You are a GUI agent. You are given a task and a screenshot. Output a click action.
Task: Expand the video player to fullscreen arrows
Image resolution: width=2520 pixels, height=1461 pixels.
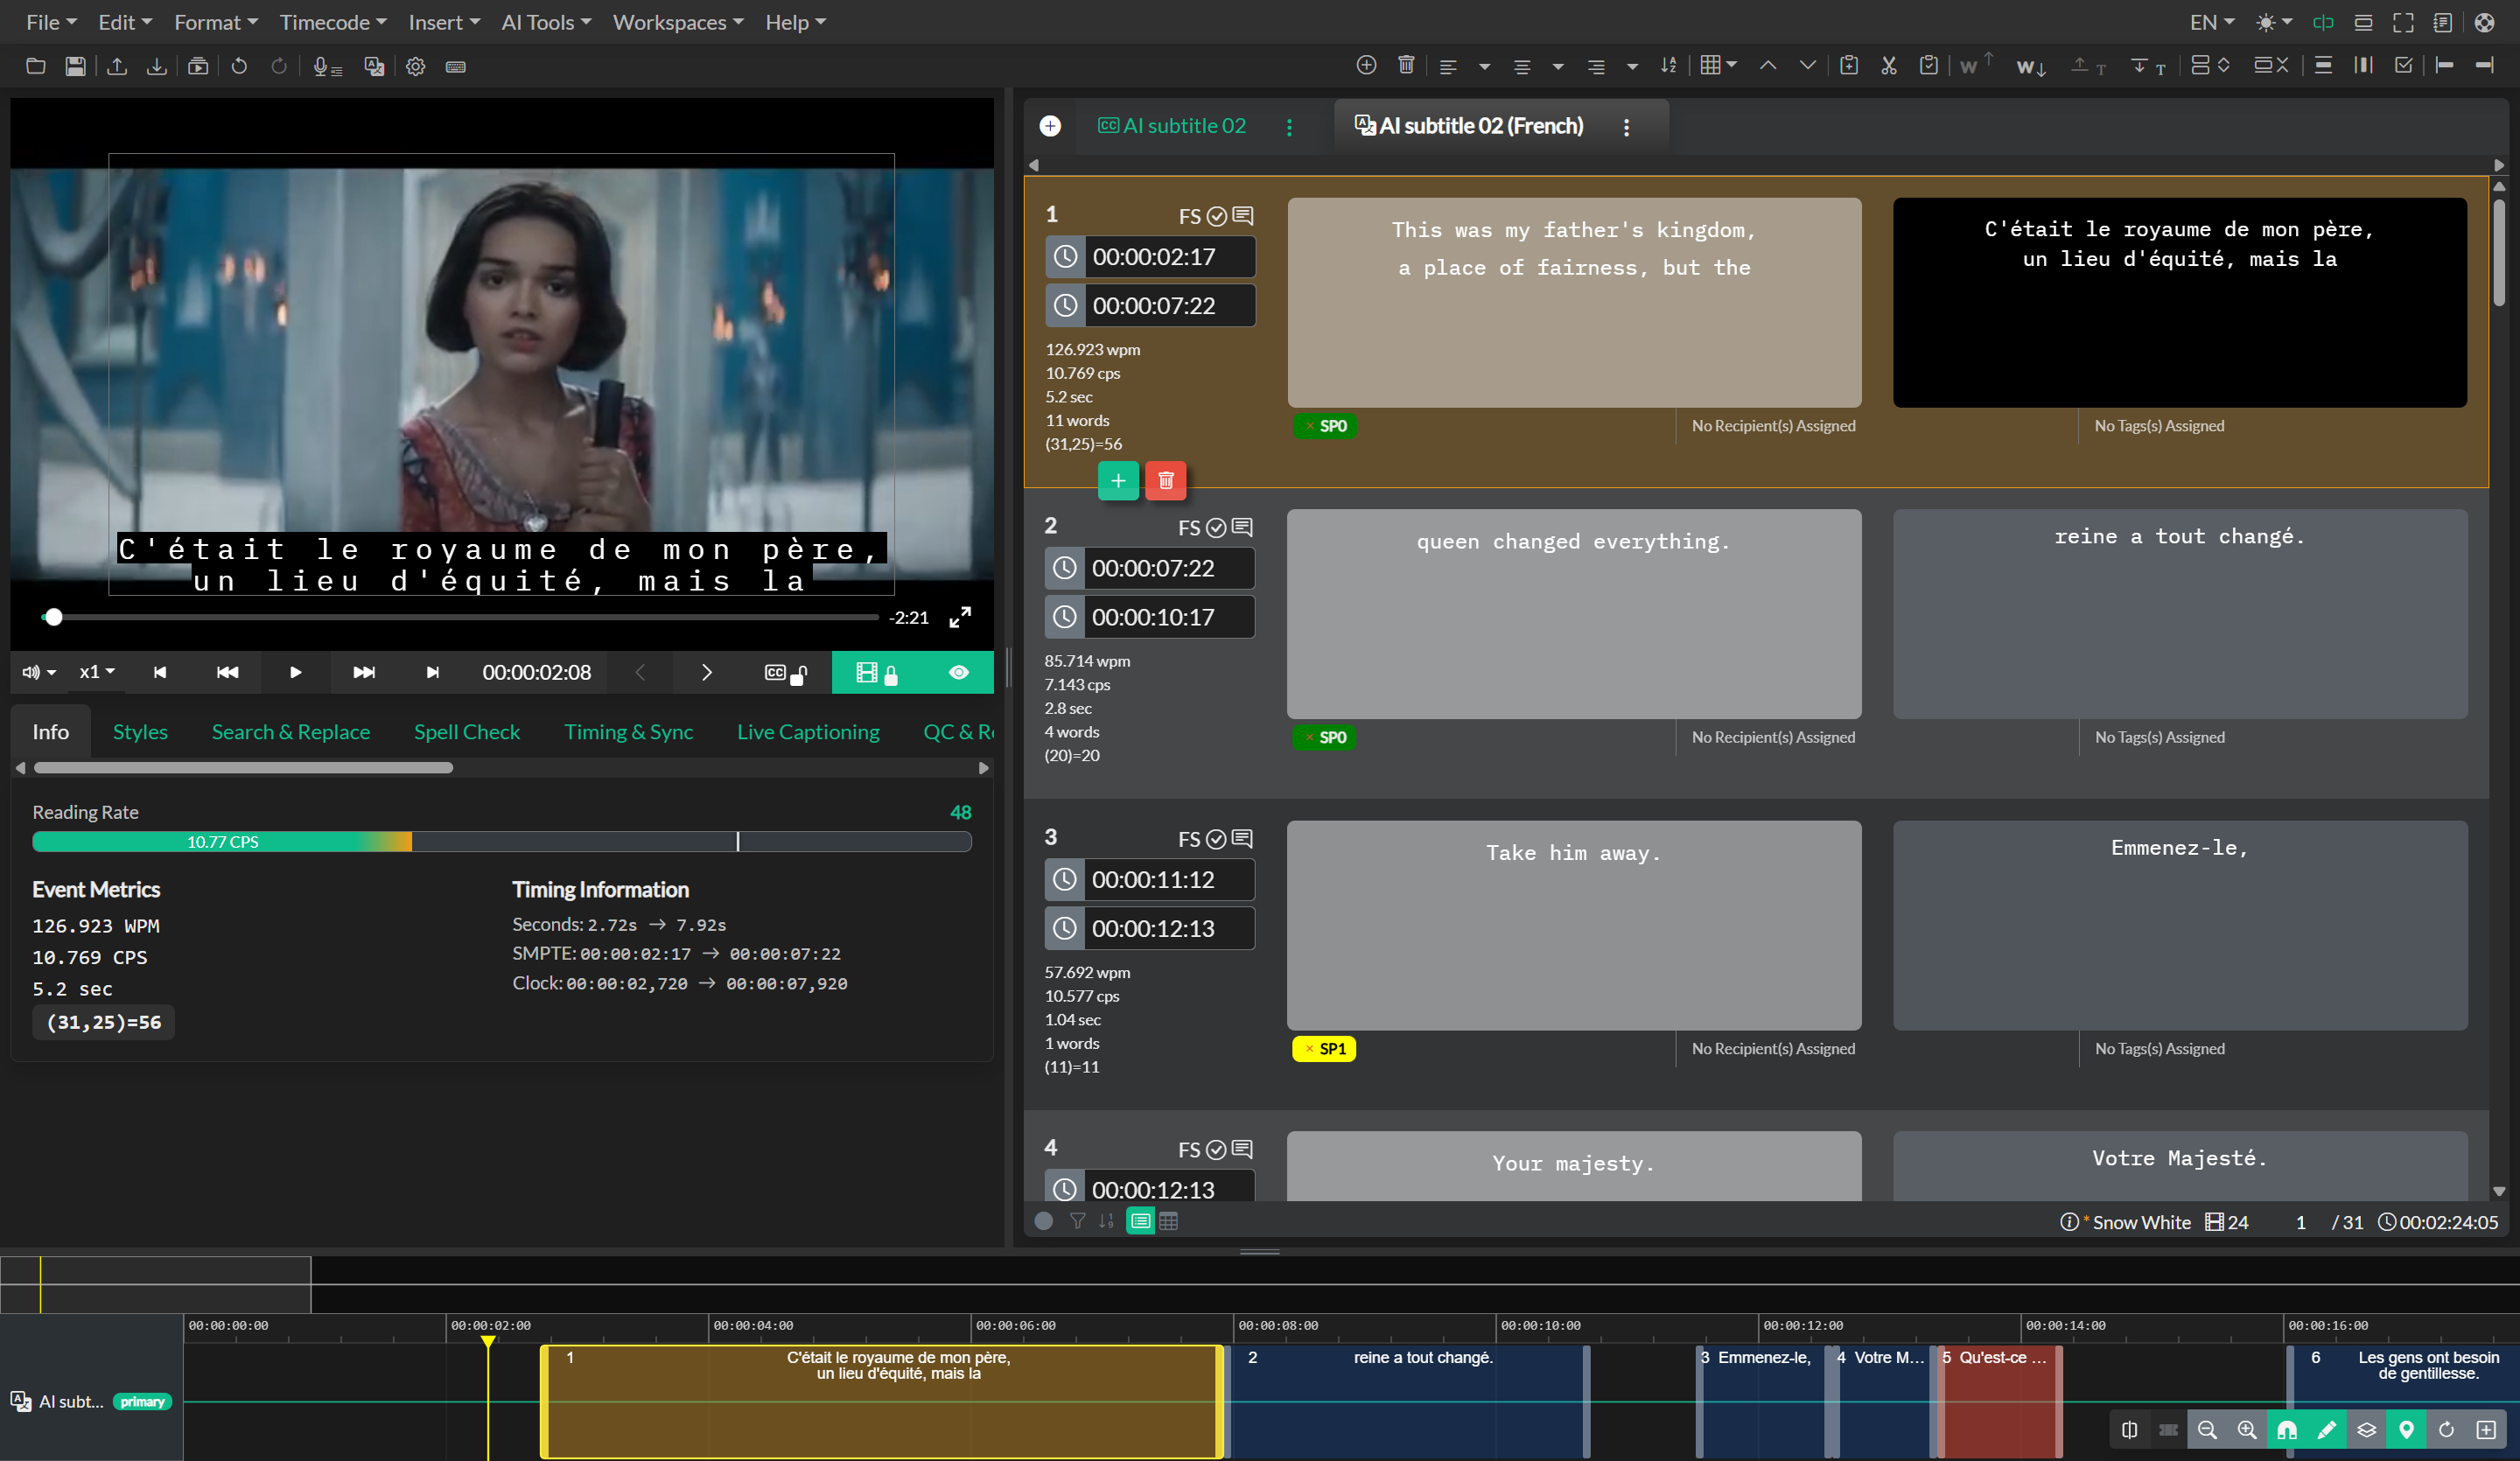[x=960, y=617]
